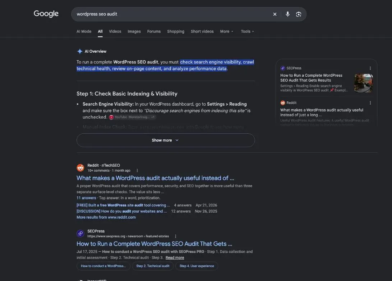Expand the More dropdown menu
This screenshot has height=281, width=392.
[226, 32]
